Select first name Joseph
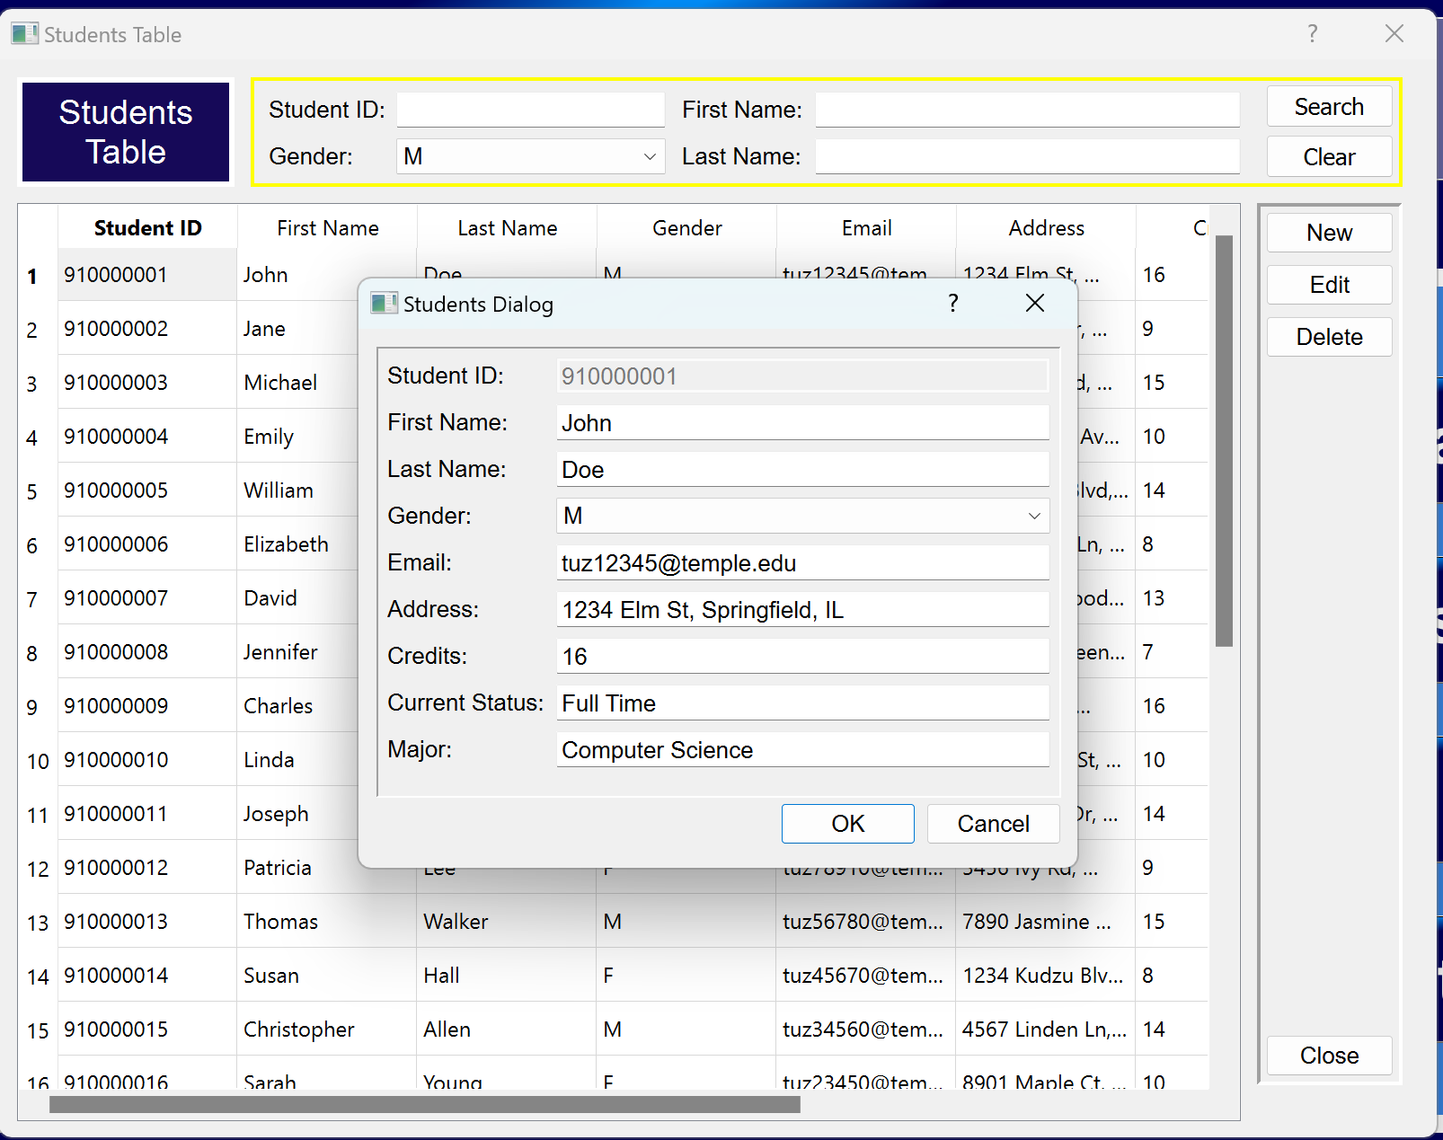The image size is (1443, 1140). [297, 814]
